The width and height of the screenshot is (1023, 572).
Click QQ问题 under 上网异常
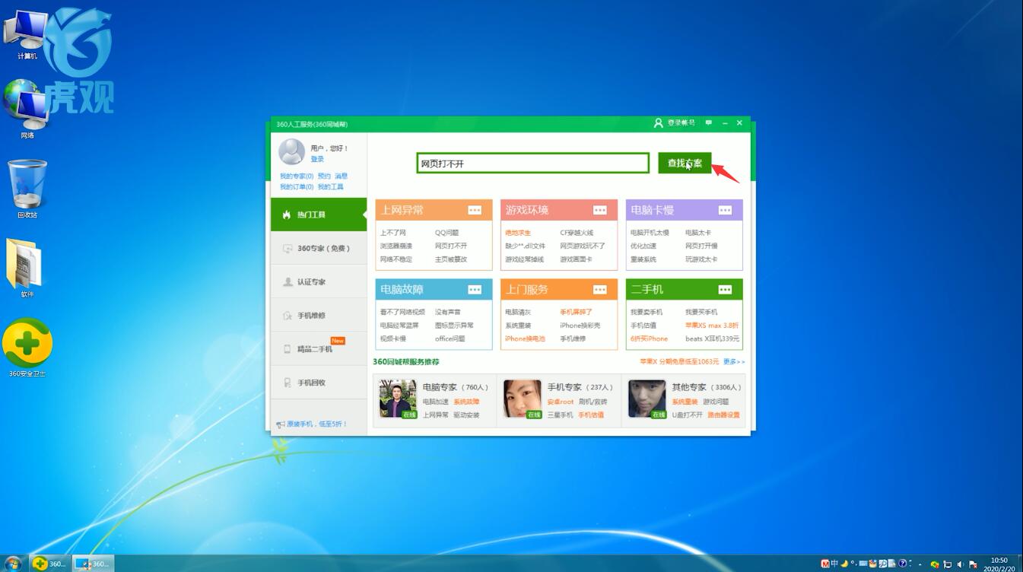[447, 233]
